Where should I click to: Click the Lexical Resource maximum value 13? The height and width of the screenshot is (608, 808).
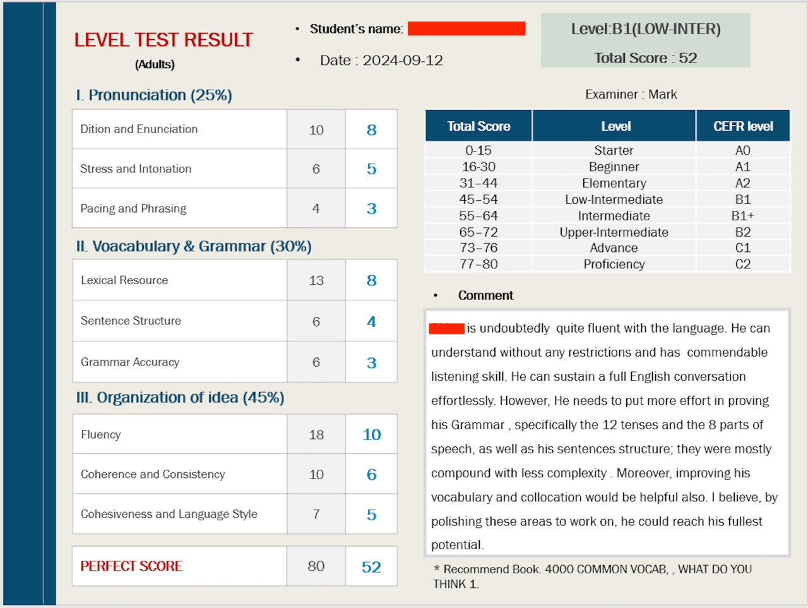[x=316, y=280]
